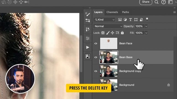
Task: Click the Share button
Action: tap(146, 2)
